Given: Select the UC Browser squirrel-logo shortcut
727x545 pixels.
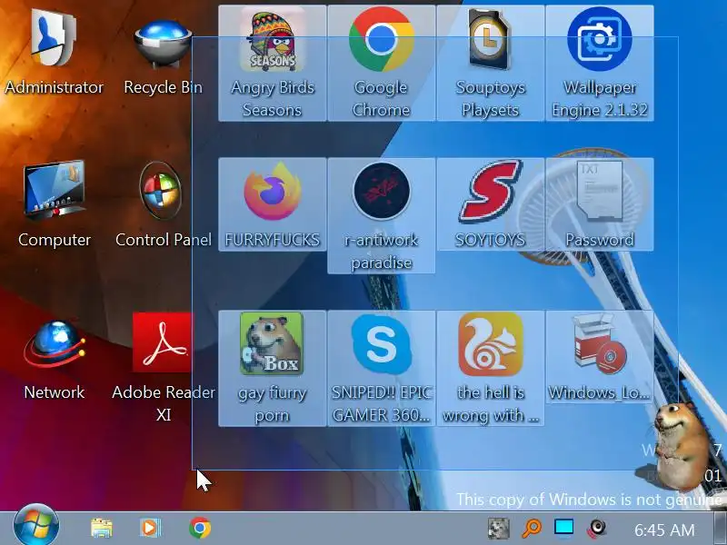Looking at the screenshot, I should 490,368.
